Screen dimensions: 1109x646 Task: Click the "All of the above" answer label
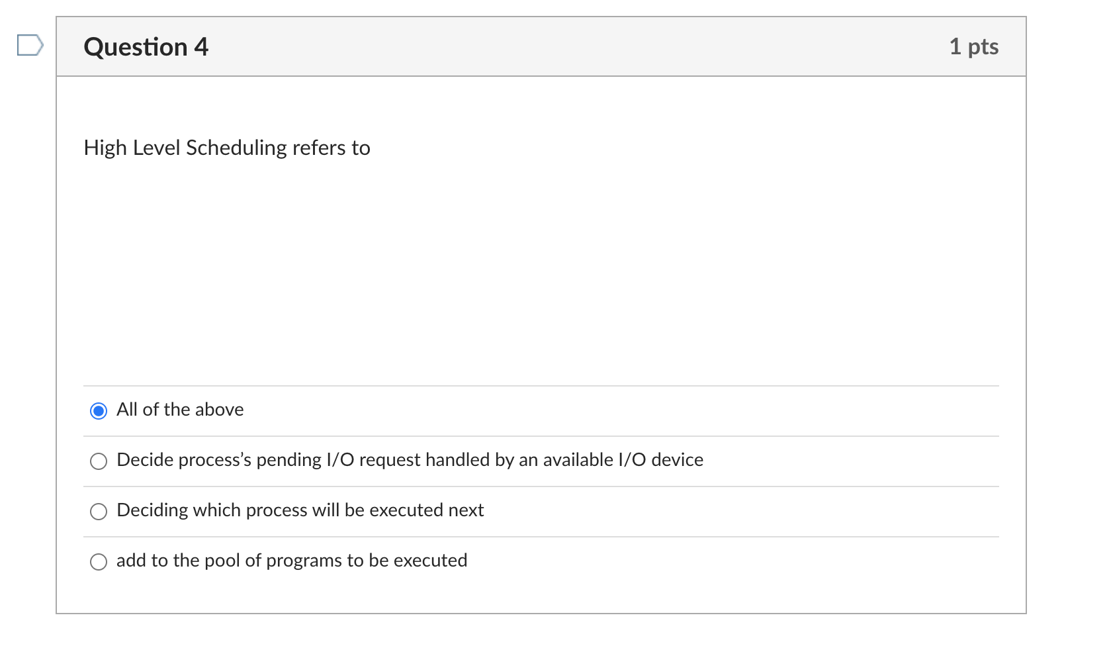[x=179, y=410]
